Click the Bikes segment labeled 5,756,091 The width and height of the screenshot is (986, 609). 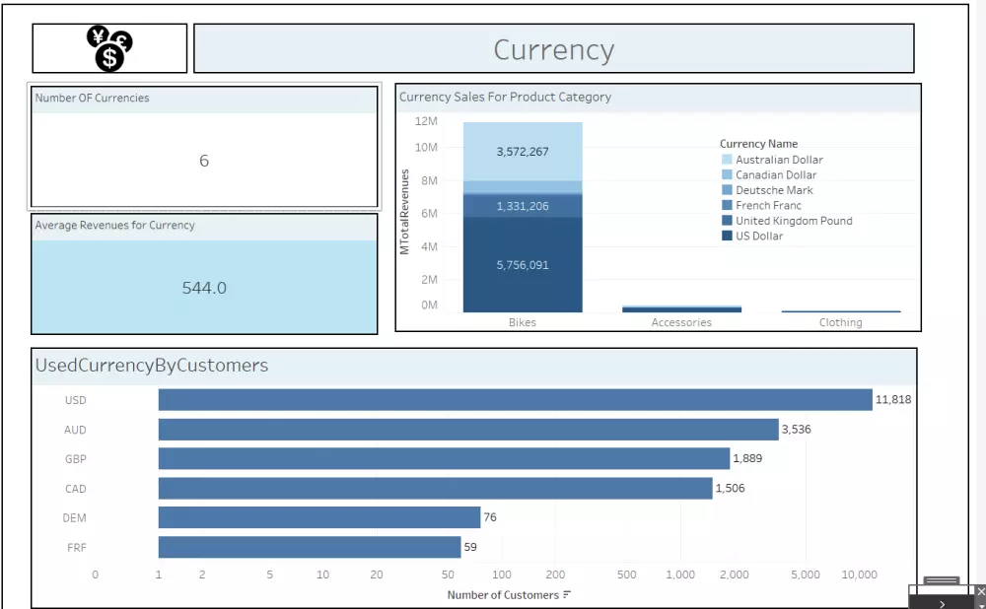[523, 264]
